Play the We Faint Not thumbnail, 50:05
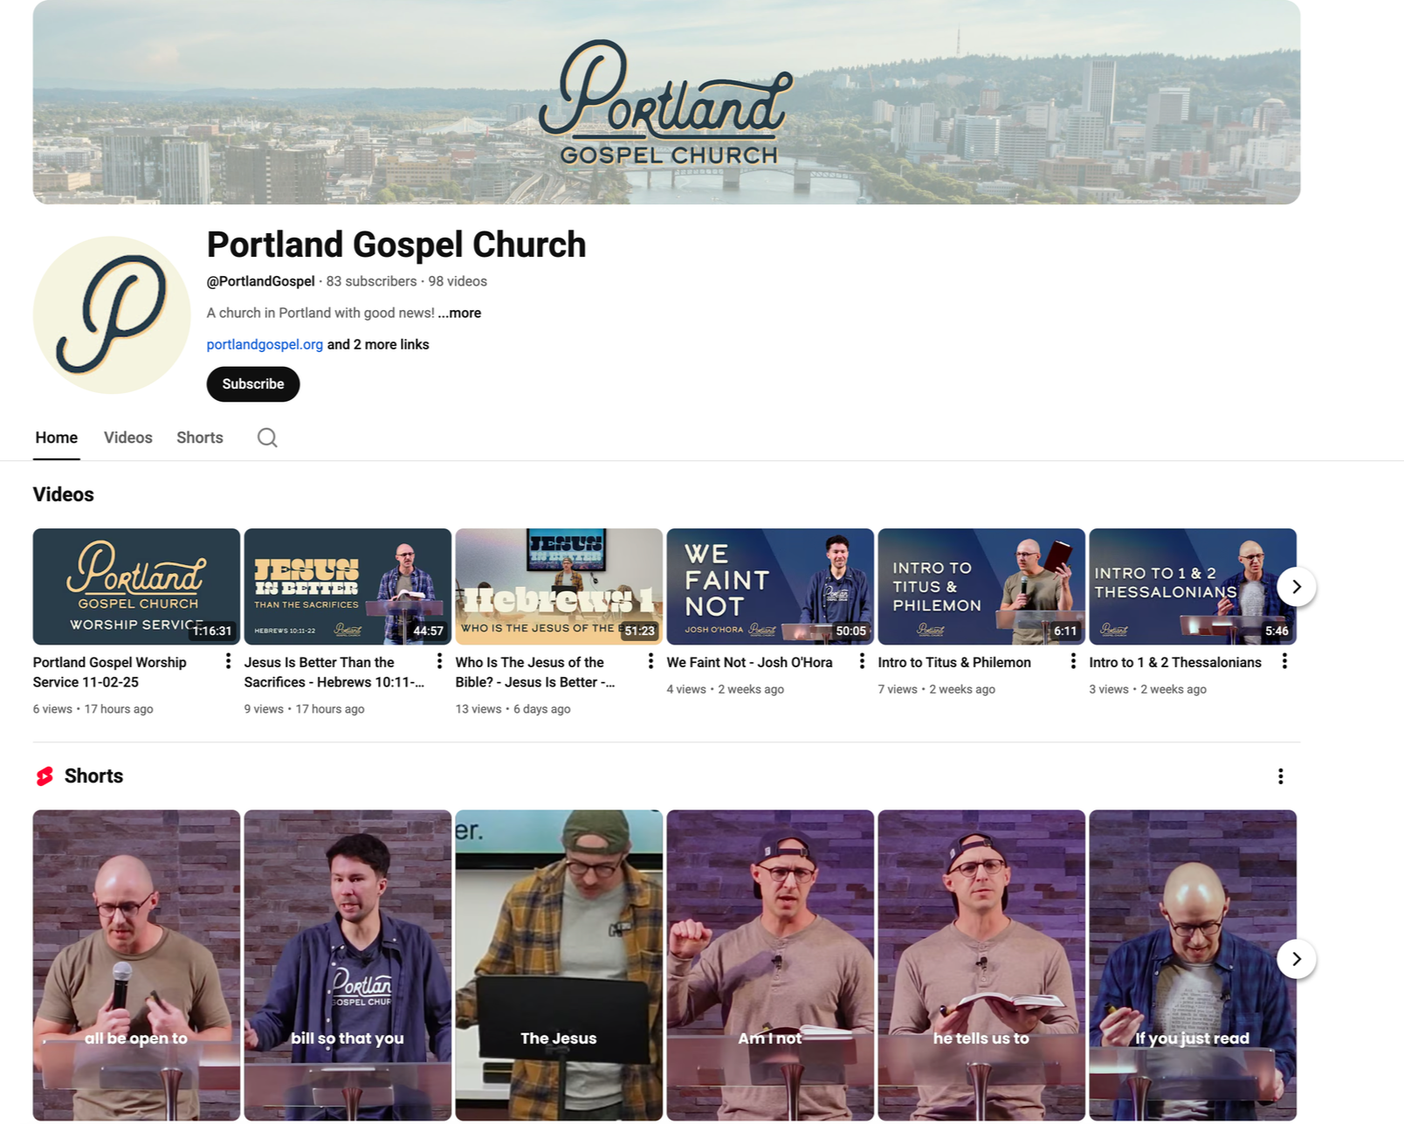Viewport: 1404px width, 1124px height. (770, 587)
